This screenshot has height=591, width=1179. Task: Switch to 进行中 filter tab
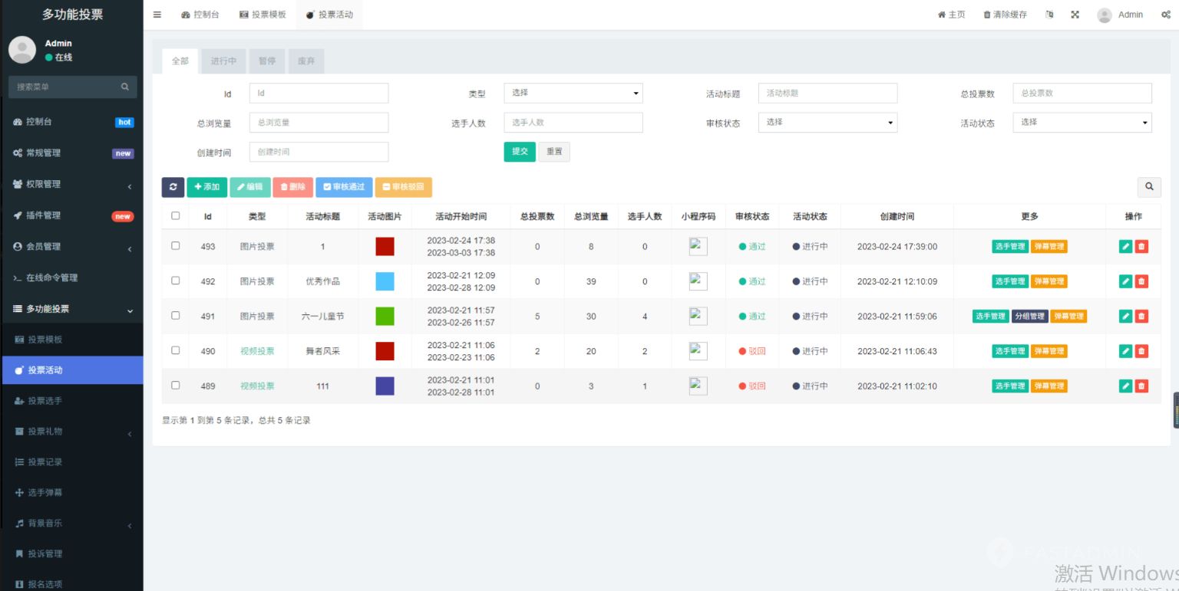tap(223, 61)
